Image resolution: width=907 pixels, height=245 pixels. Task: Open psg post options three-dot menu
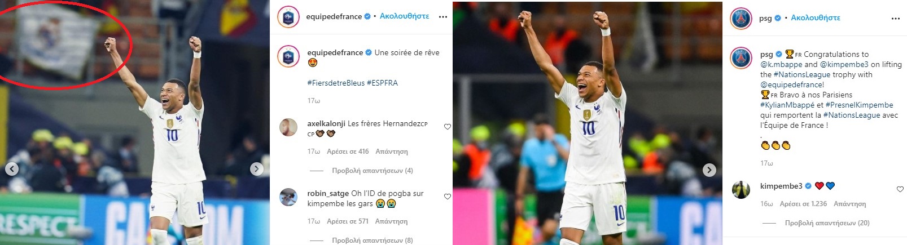point(896,19)
